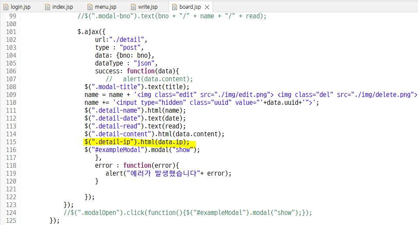Click $(".detail-name").html(name) line
The width and height of the screenshot is (418, 225).
(x=135, y=111)
